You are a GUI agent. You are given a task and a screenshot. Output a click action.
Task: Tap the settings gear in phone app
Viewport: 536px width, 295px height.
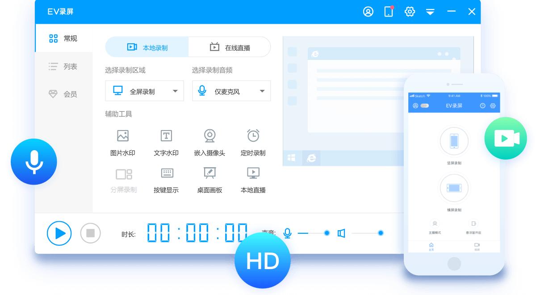(x=493, y=106)
